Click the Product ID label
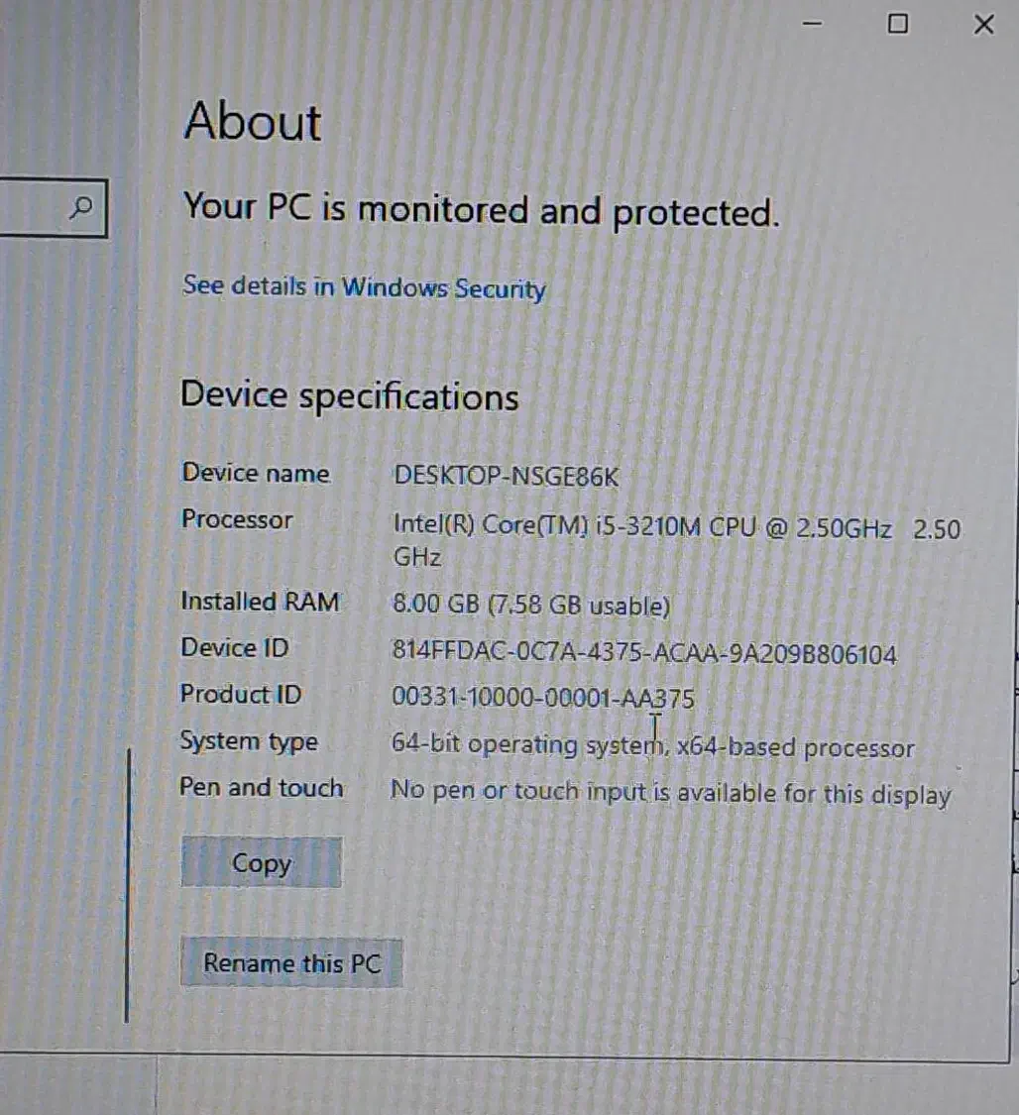Viewport: 1019px width, 1115px height. click(240, 694)
